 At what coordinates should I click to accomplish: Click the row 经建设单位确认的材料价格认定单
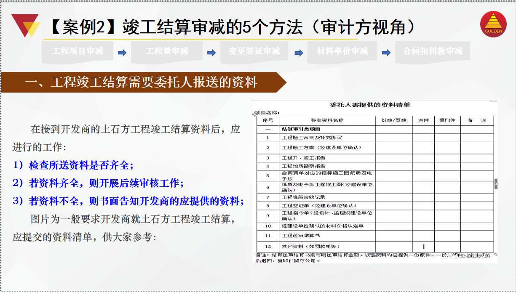pos(375,226)
